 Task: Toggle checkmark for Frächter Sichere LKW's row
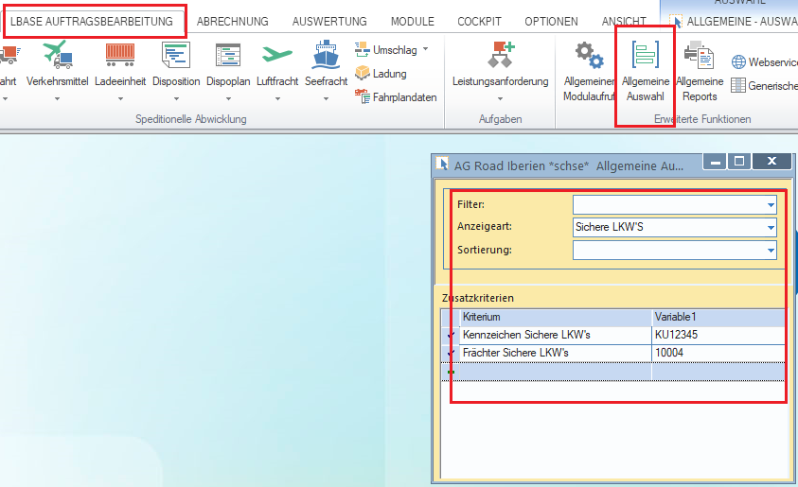click(x=451, y=353)
